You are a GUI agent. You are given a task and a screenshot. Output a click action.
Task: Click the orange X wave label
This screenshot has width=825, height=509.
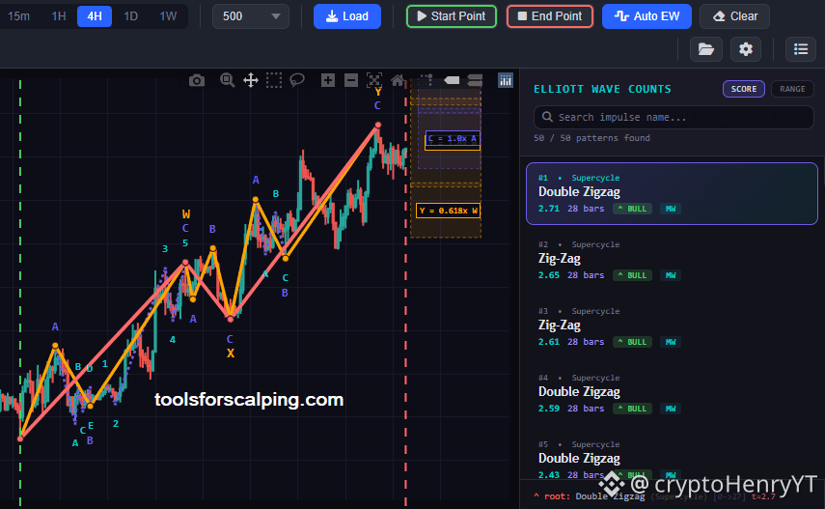tap(230, 353)
